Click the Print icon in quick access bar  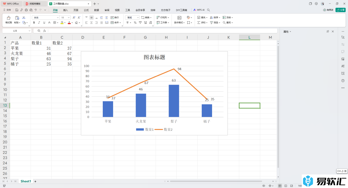(26, 10)
